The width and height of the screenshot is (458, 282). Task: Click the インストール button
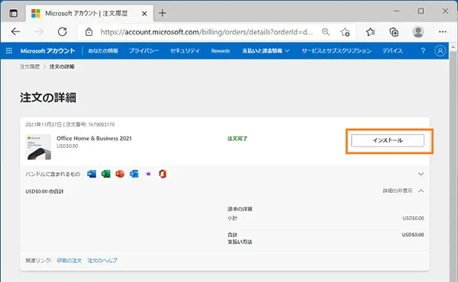click(388, 140)
